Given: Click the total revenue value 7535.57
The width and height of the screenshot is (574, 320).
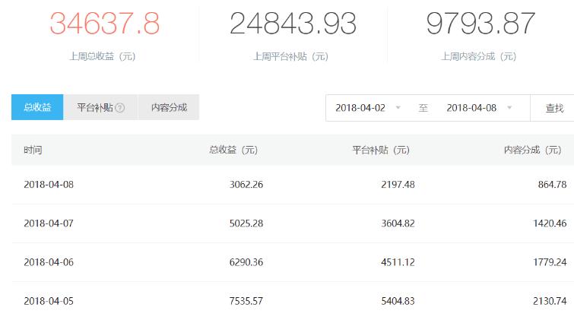Looking at the screenshot, I should coord(246,301).
